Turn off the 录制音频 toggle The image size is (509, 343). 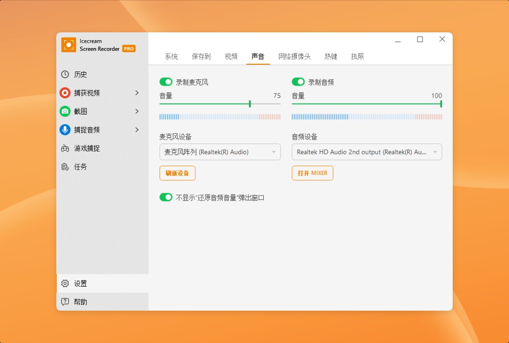click(299, 82)
